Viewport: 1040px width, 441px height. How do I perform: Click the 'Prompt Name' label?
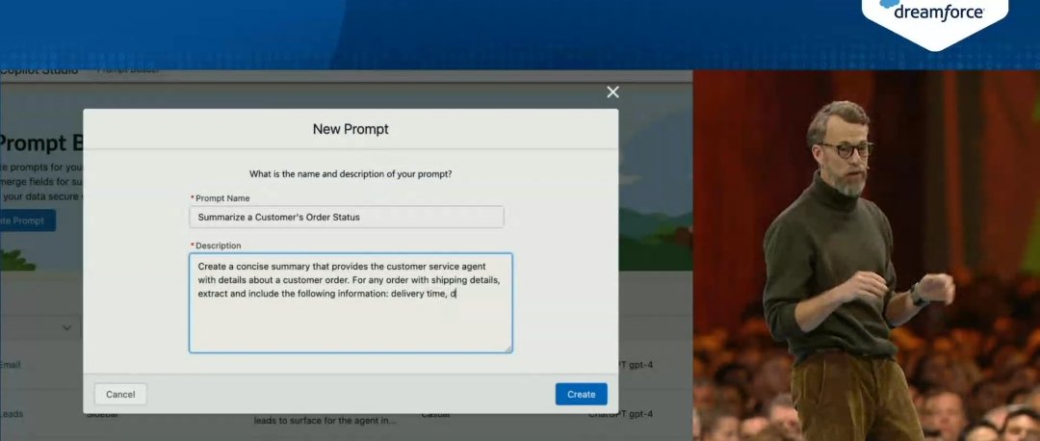coord(222,198)
